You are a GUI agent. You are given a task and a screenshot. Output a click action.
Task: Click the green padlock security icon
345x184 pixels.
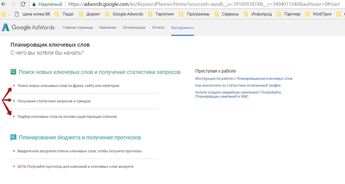(34, 4)
